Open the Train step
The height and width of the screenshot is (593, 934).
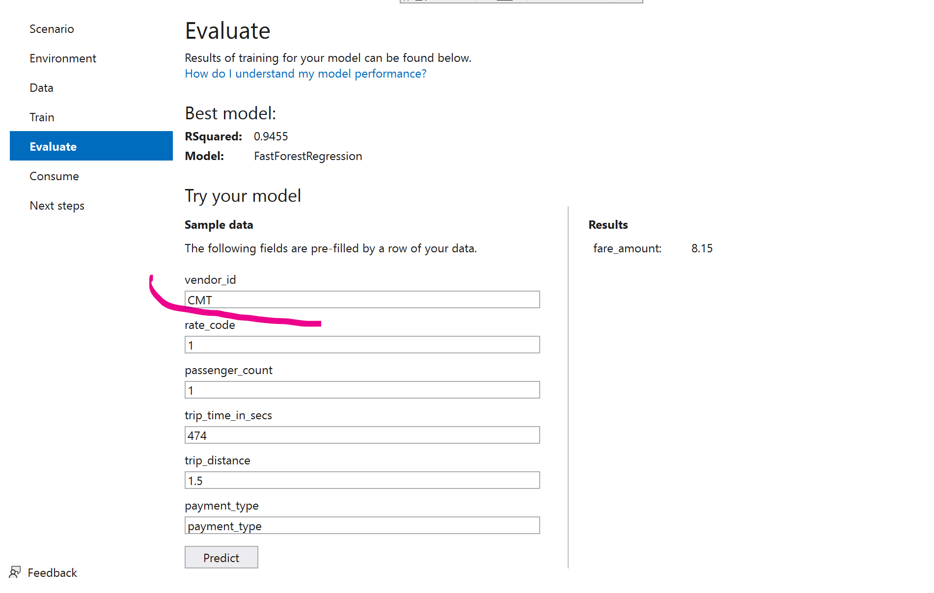(42, 117)
